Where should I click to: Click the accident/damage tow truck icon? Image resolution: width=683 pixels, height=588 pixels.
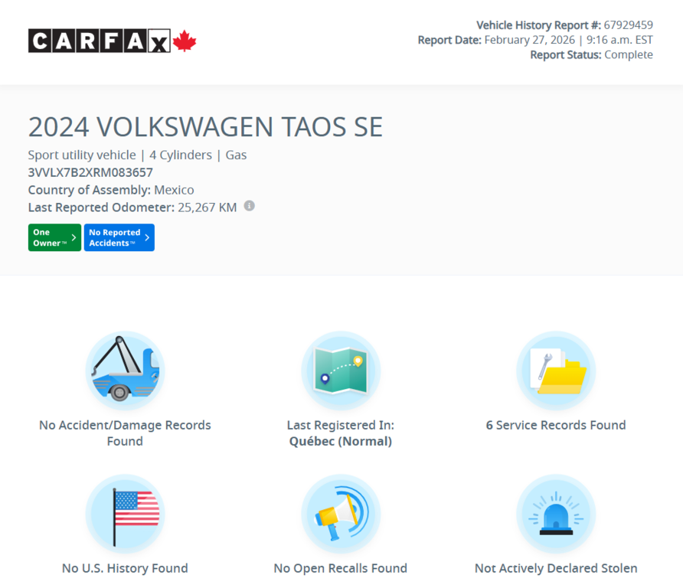[x=125, y=371]
